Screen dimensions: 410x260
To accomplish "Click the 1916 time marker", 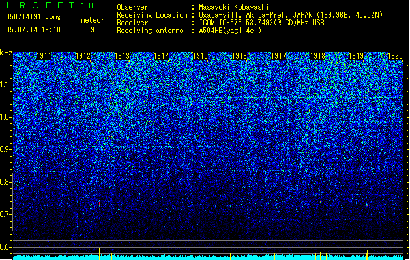I will click(x=239, y=56).
